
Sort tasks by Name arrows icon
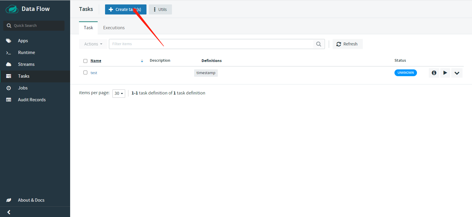[x=142, y=61]
